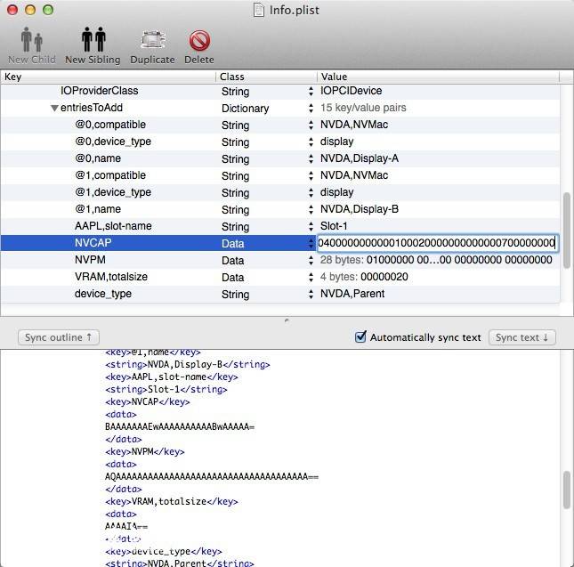This screenshot has height=567, width=574.
Task: Collapse the entriesToAdd disclosure triangle
Action: [55, 109]
